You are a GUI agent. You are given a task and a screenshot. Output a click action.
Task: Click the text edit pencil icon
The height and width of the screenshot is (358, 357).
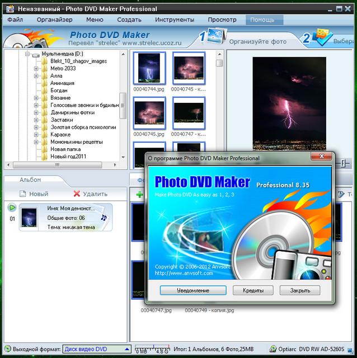[x=341, y=194]
